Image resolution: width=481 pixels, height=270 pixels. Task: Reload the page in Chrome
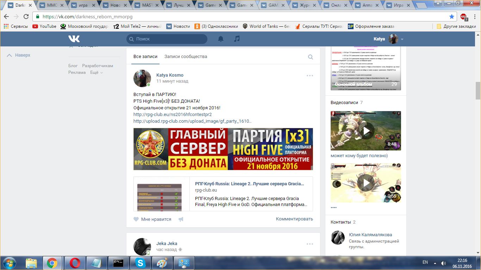pyautogui.click(x=26, y=17)
